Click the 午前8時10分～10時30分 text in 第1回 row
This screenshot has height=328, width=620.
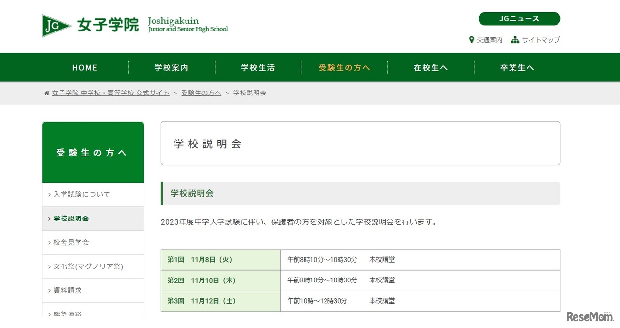coord(322,260)
